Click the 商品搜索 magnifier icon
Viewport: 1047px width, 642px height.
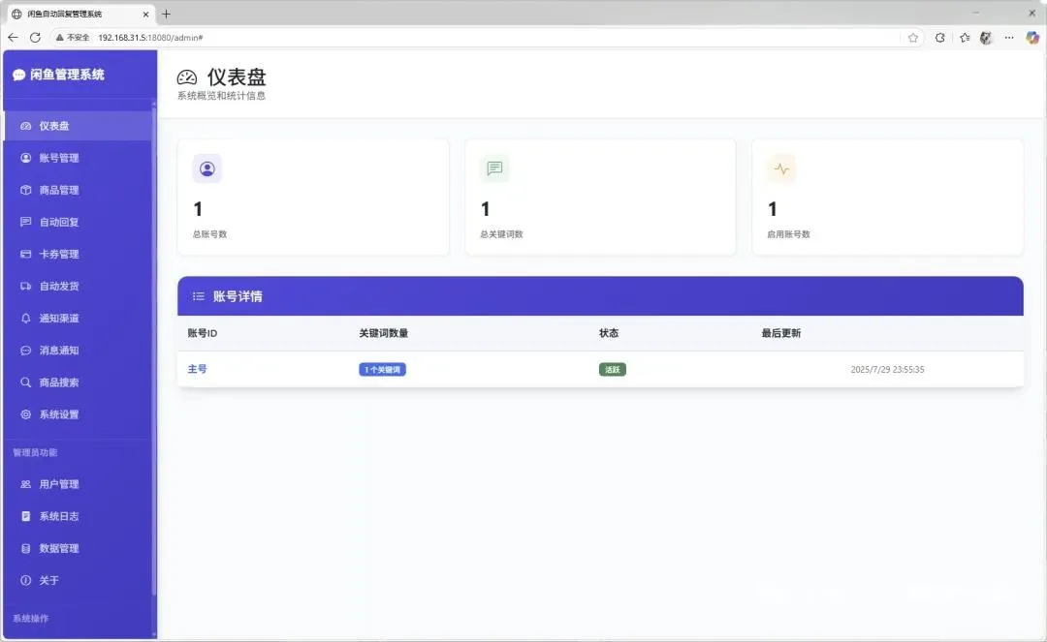click(x=25, y=382)
